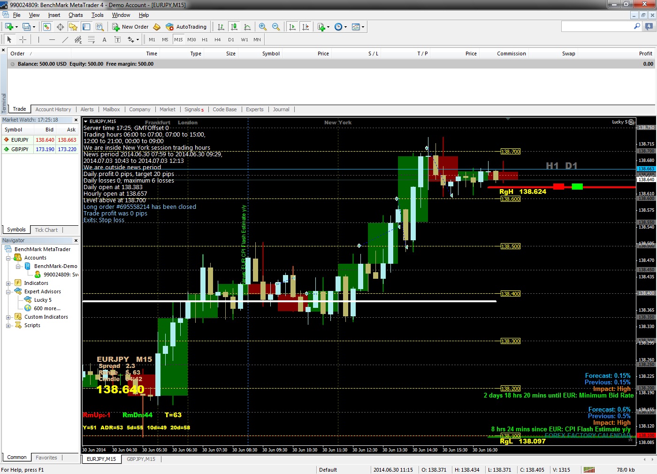Select the cursor arrow tool
The image size is (657, 474).
(9, 39)
